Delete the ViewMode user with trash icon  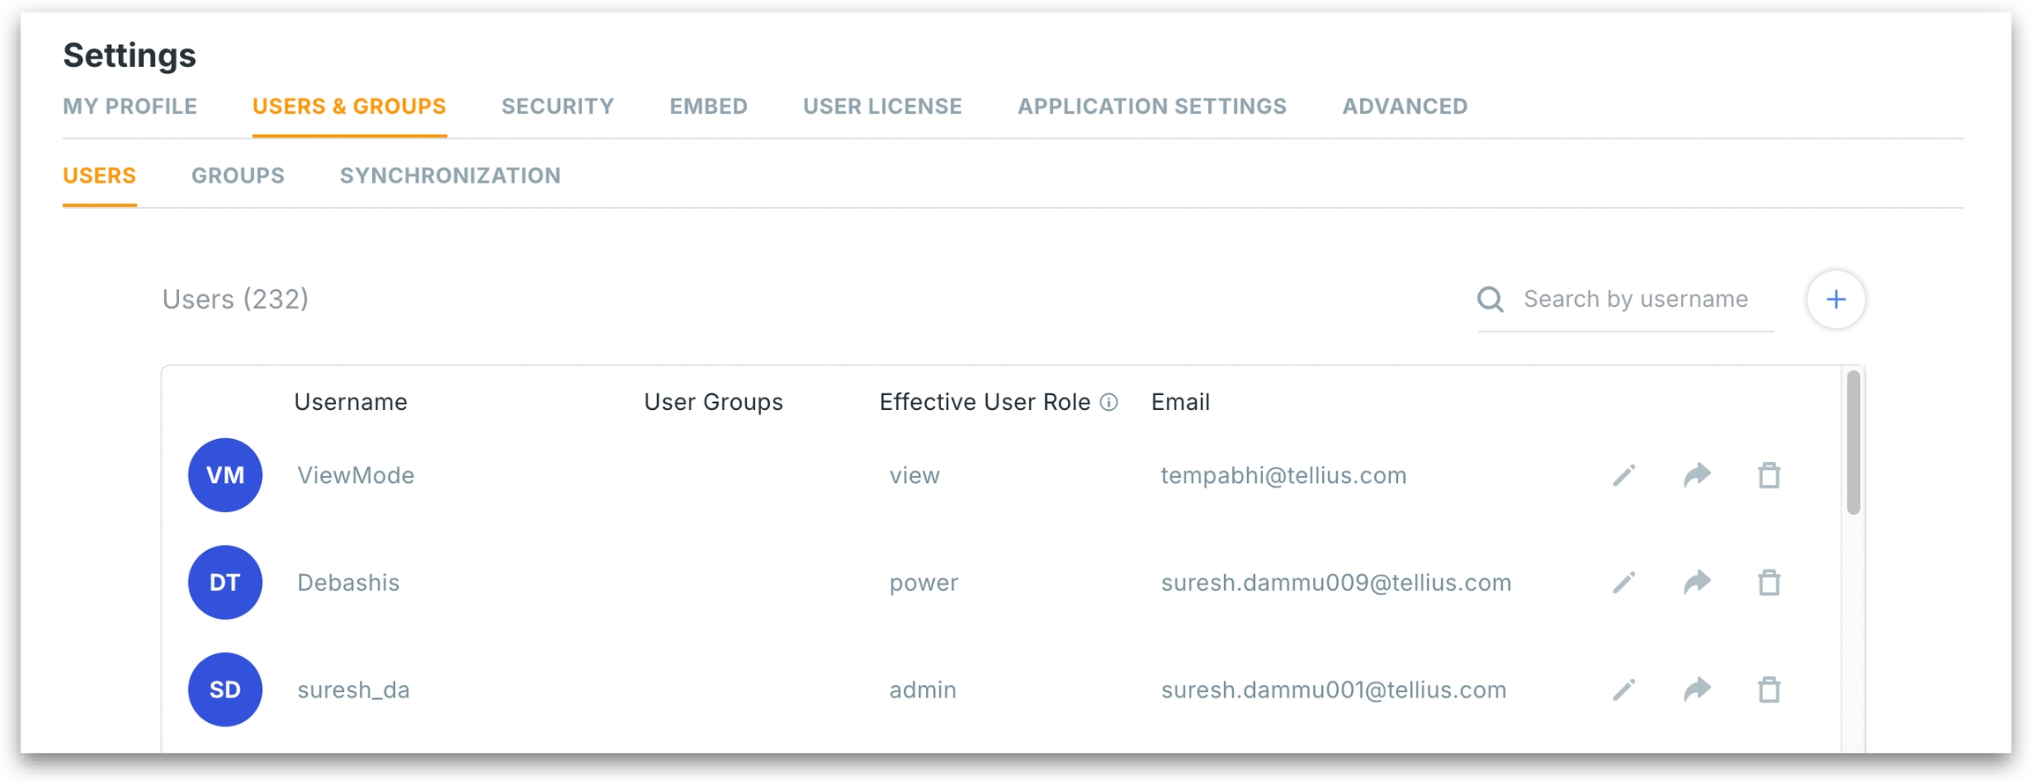pyautogui.click(x=1768, y=475)
